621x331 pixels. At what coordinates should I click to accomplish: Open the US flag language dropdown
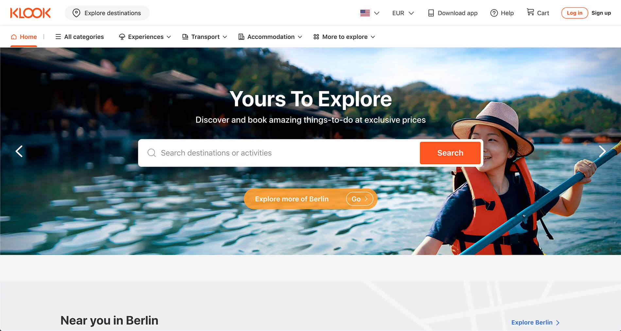[x=370, y=13]
